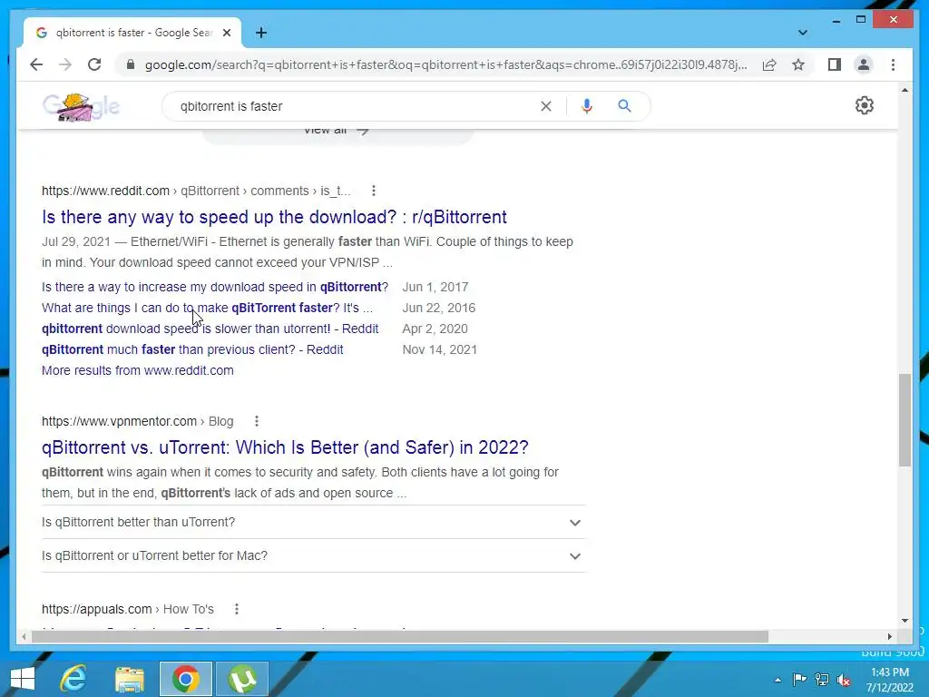Click the 'https://appuals.com › How To's' breadcrumb
929x697 pixels.
click(127, 609)
